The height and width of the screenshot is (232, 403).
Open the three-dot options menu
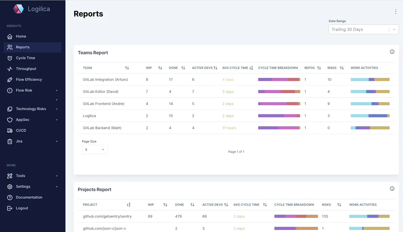[396, 12]
